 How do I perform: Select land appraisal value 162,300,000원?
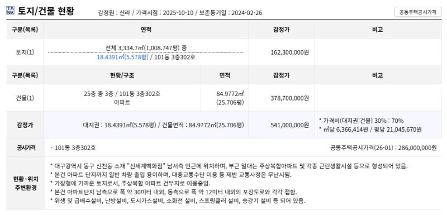[x=289, y=52]
